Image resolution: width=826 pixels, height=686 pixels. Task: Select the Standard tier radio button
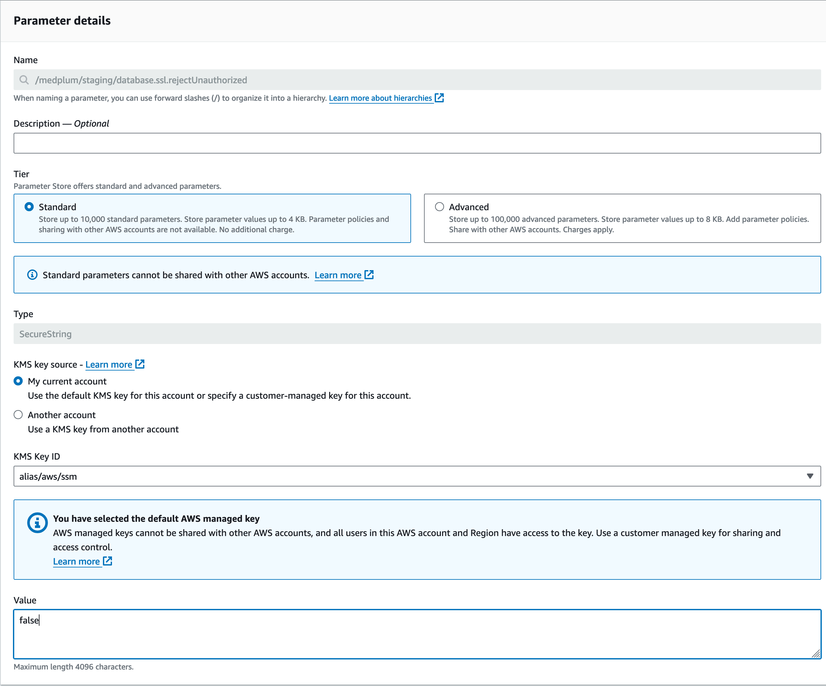pyautogui.click(x=29, y=207)
